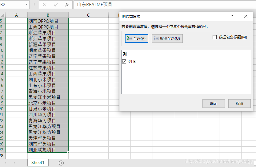Select cell 山西OPPO项目

click(x=48, y=27)
